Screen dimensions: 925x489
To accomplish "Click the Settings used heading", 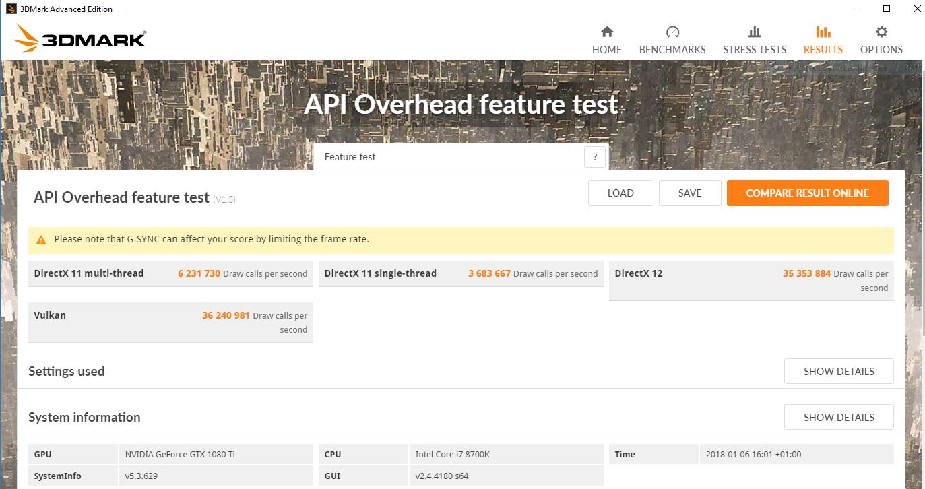I will tap(66, 371).
